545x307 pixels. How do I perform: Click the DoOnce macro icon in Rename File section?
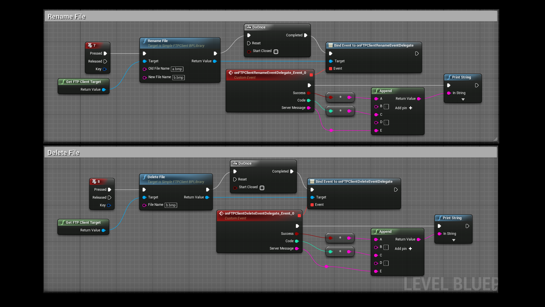point(249,27)
